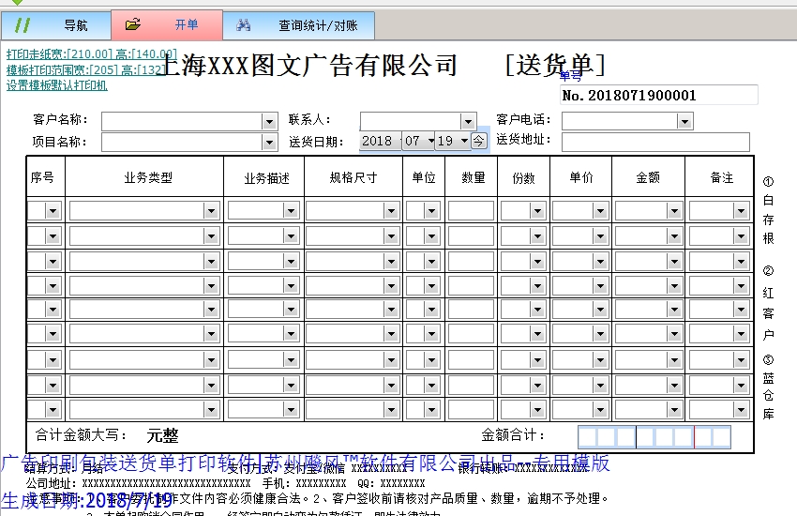Open the day dropdown in 送货日期
The height and width of the screenshot is (516, 797).
tap(462, 141)
